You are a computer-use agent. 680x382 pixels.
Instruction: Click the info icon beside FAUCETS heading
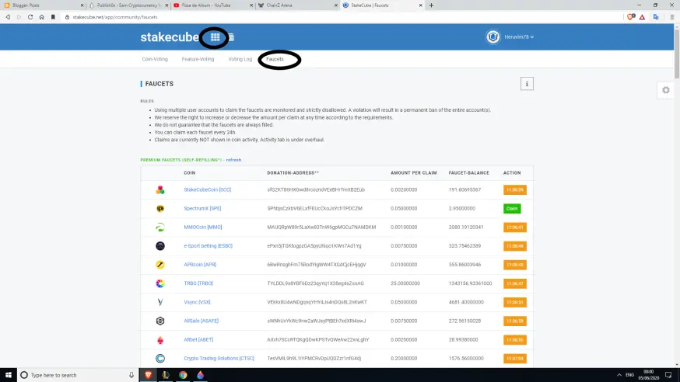coord(527,84)
